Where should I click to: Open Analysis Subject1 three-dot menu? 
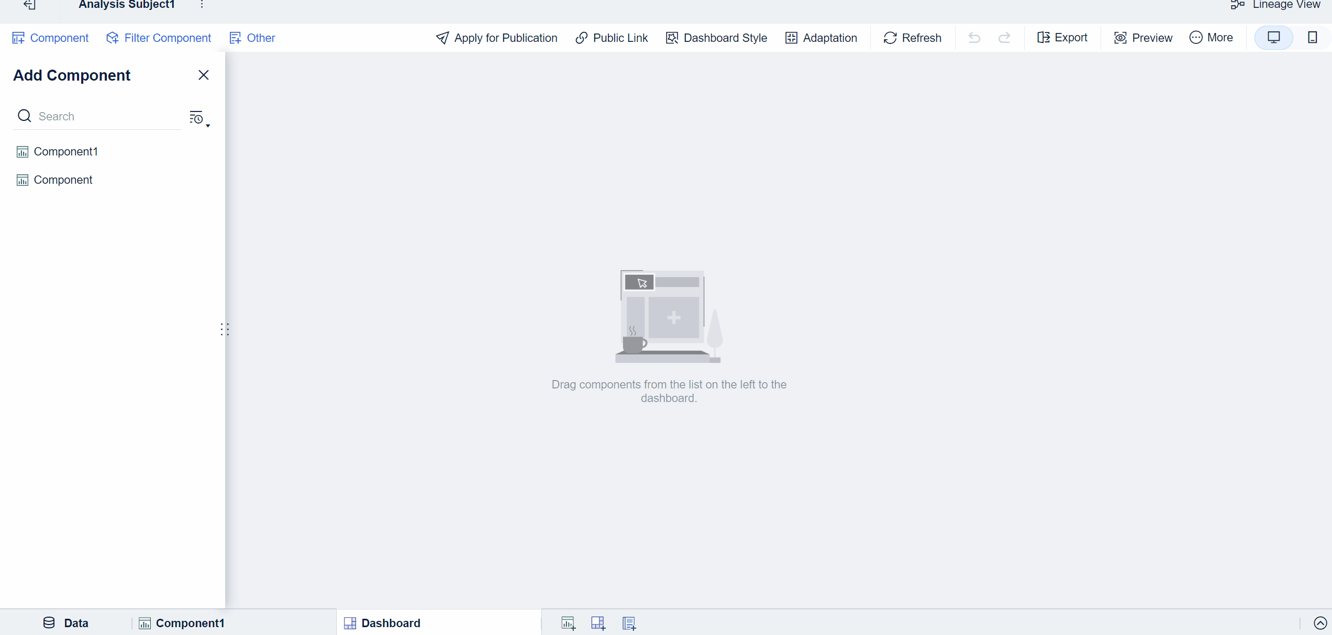(202, 5)
